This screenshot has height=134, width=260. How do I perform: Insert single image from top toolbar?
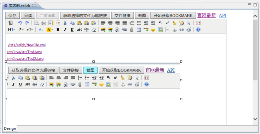(x=103, y=30)
